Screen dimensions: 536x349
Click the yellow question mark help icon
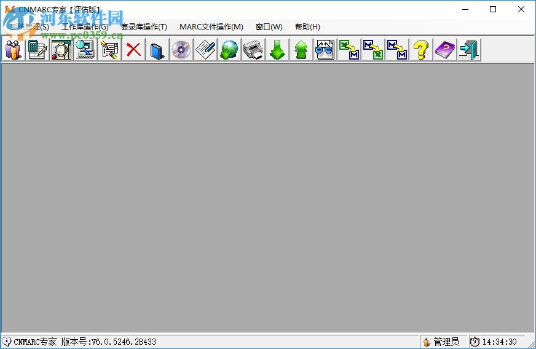point(421,50)
